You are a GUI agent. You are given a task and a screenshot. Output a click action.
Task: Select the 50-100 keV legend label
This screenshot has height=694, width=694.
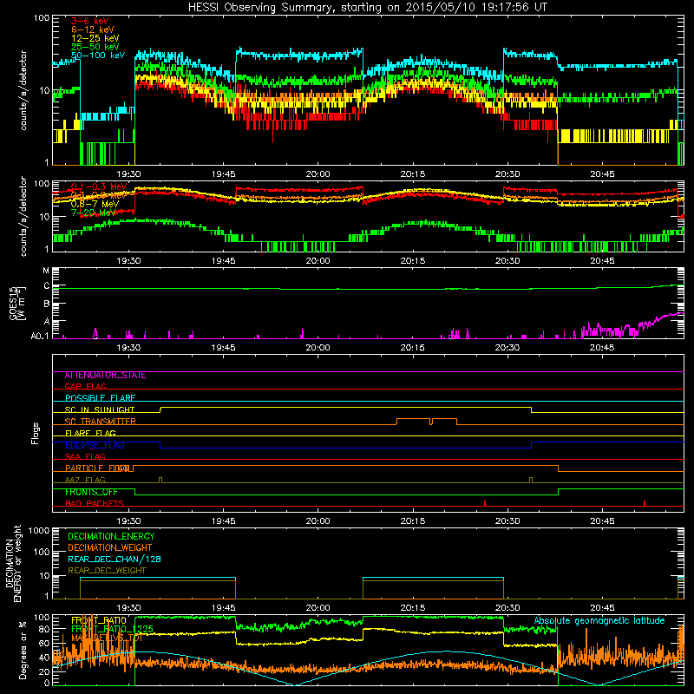(x=98, y=56)
